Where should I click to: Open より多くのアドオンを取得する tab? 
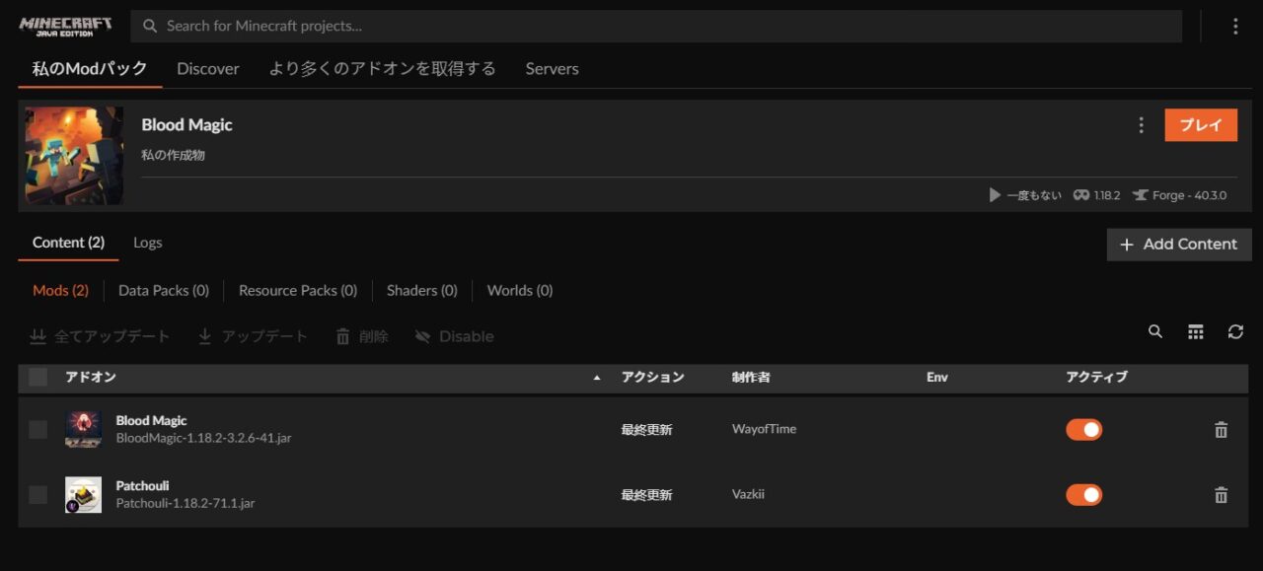tap(382, 69)
